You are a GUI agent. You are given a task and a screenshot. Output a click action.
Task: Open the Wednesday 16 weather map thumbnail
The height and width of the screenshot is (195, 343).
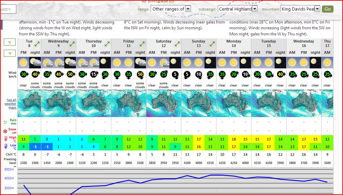click(x=304, y=103)
